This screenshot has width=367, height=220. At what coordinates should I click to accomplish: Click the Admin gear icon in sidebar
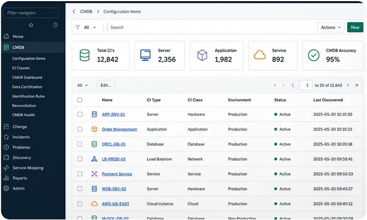pyautogui.click(x=6, y=188)
